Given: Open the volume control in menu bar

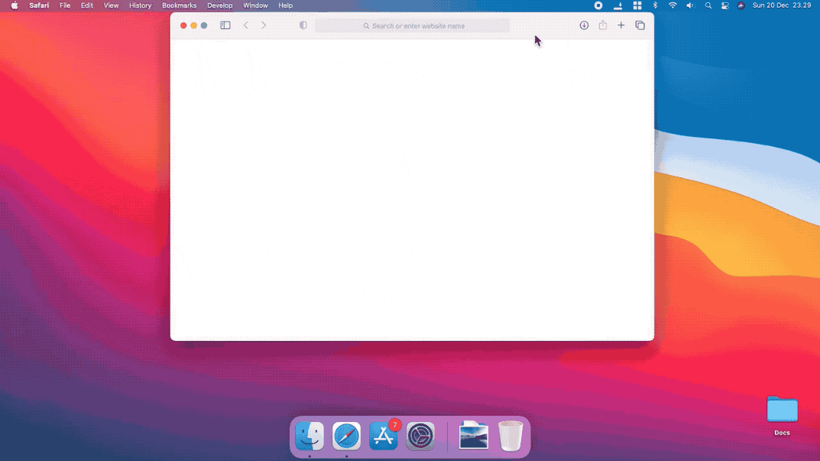Looking at the screenshot, I should pyautogui.click(x=690, y=5).
